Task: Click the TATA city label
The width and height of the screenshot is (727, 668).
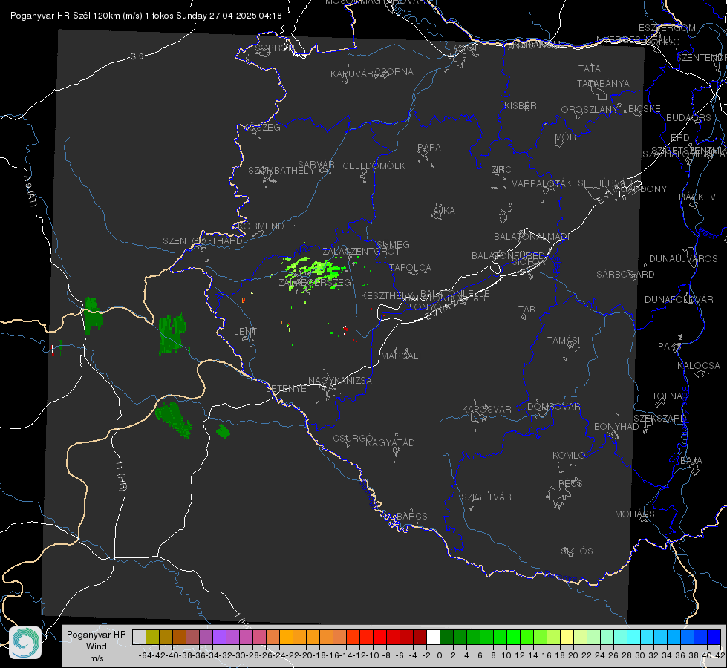Action: tap(590, 68)
